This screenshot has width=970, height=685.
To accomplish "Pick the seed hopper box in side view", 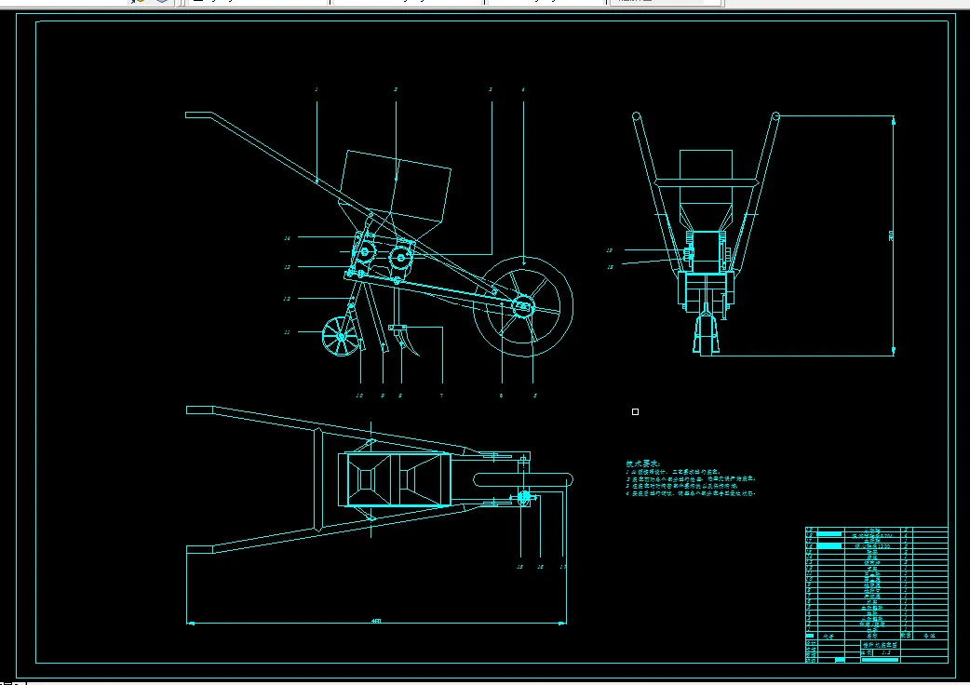I will [x=396, y=187].
